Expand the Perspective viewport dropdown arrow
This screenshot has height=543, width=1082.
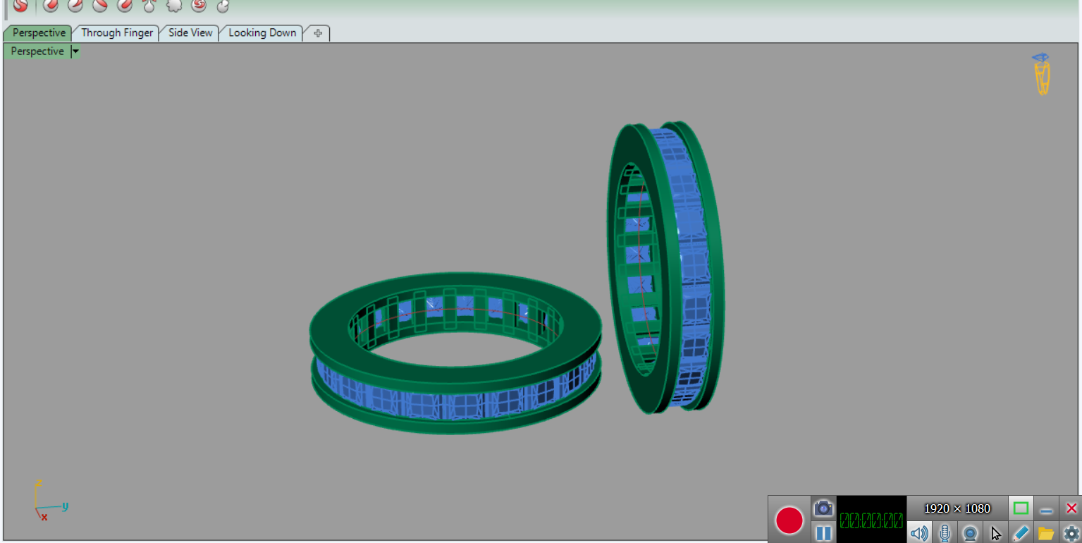(x=75, y=51)
